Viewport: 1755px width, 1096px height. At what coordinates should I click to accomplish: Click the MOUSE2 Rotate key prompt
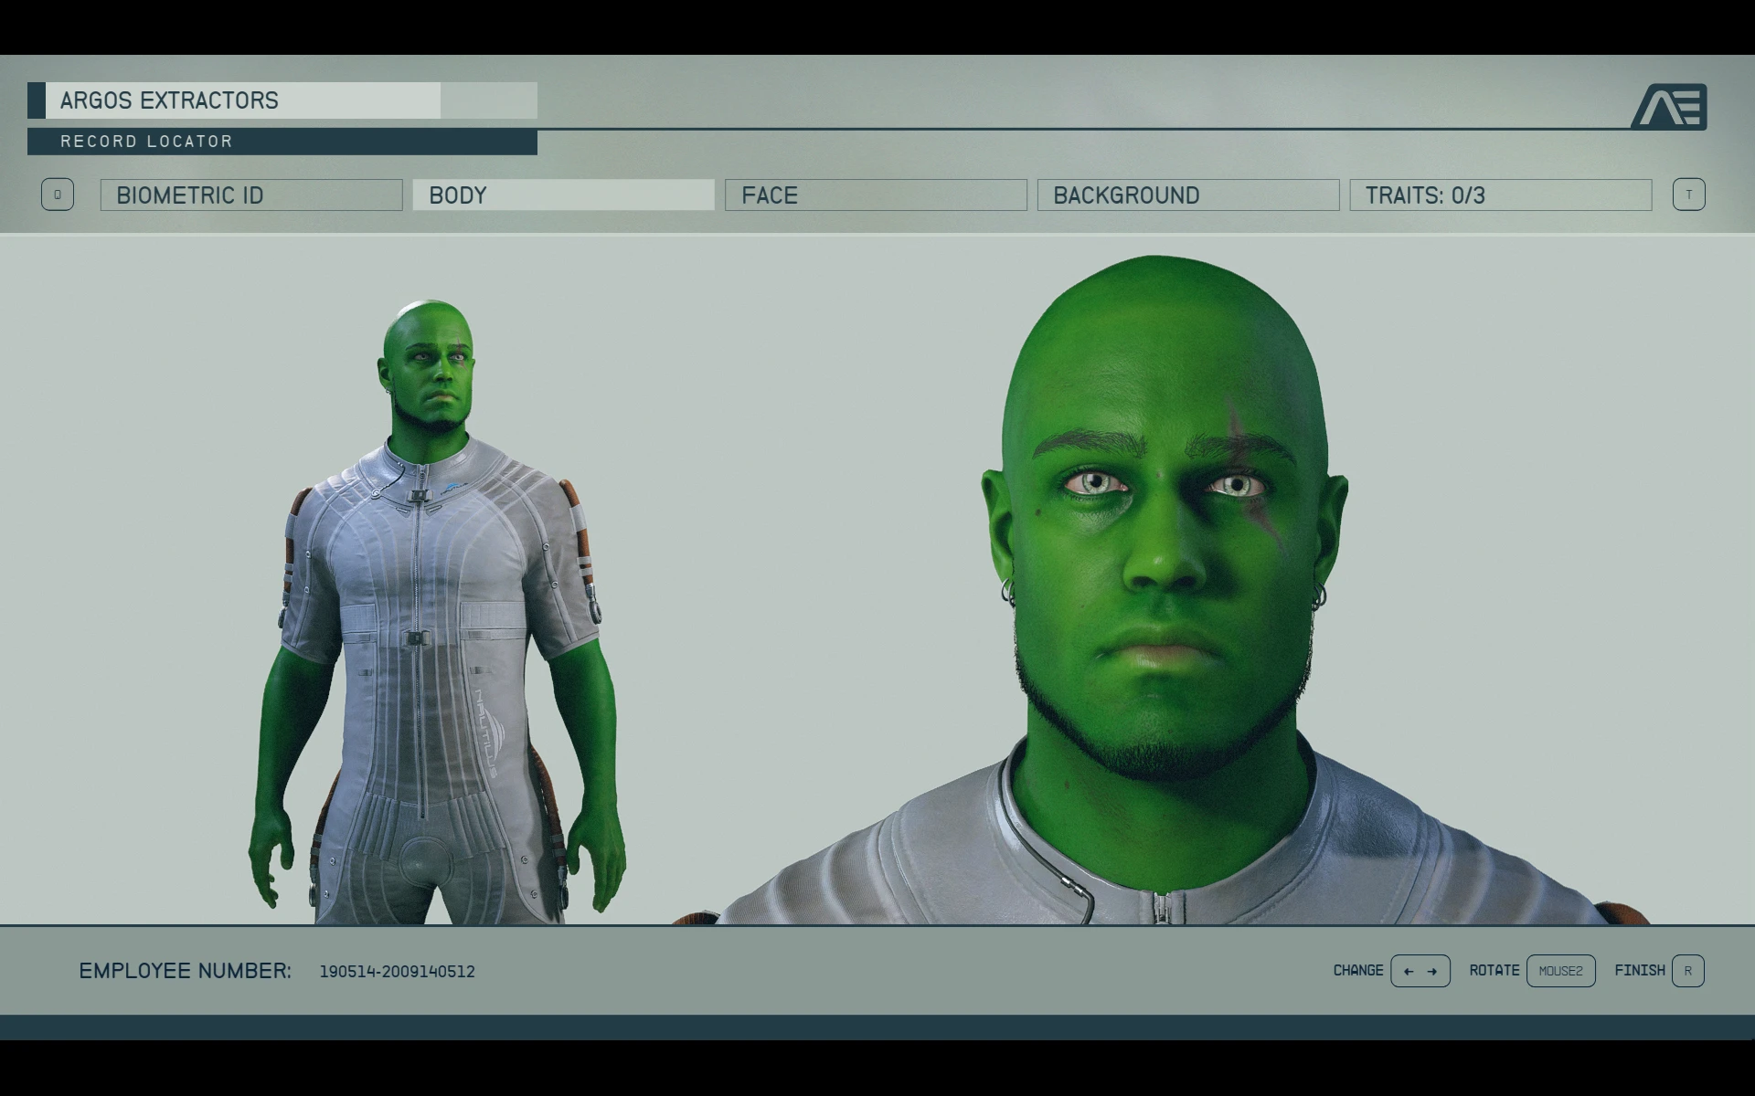pos(1560,971)
